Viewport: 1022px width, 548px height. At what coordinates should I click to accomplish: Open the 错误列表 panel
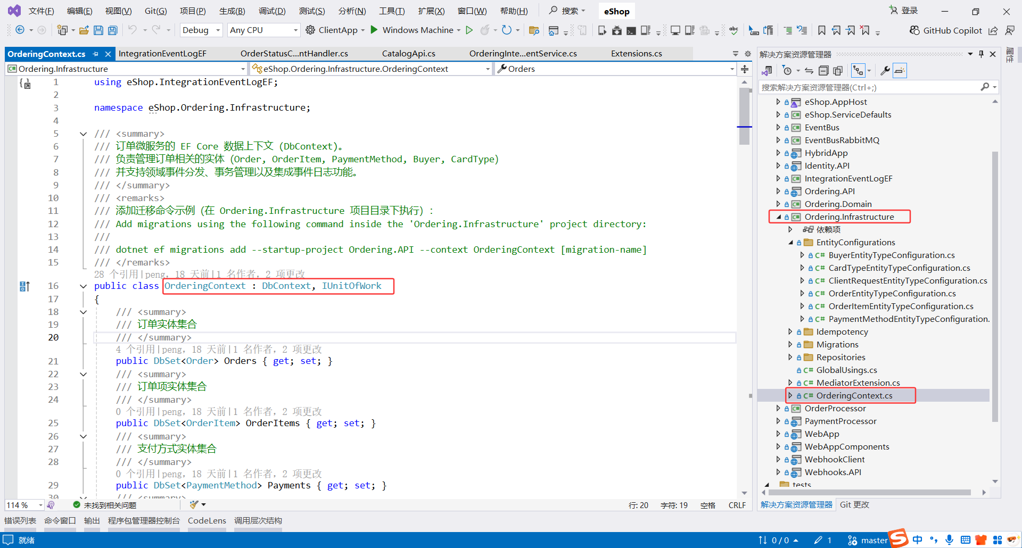click(20, 521)
